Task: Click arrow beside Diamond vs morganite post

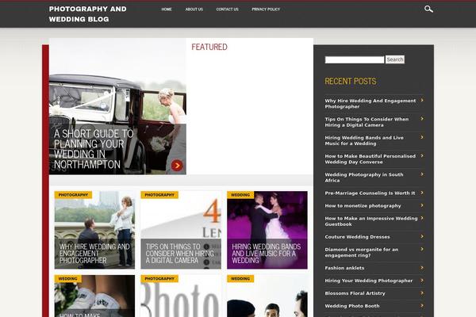Action: click(x=422, y=249)
